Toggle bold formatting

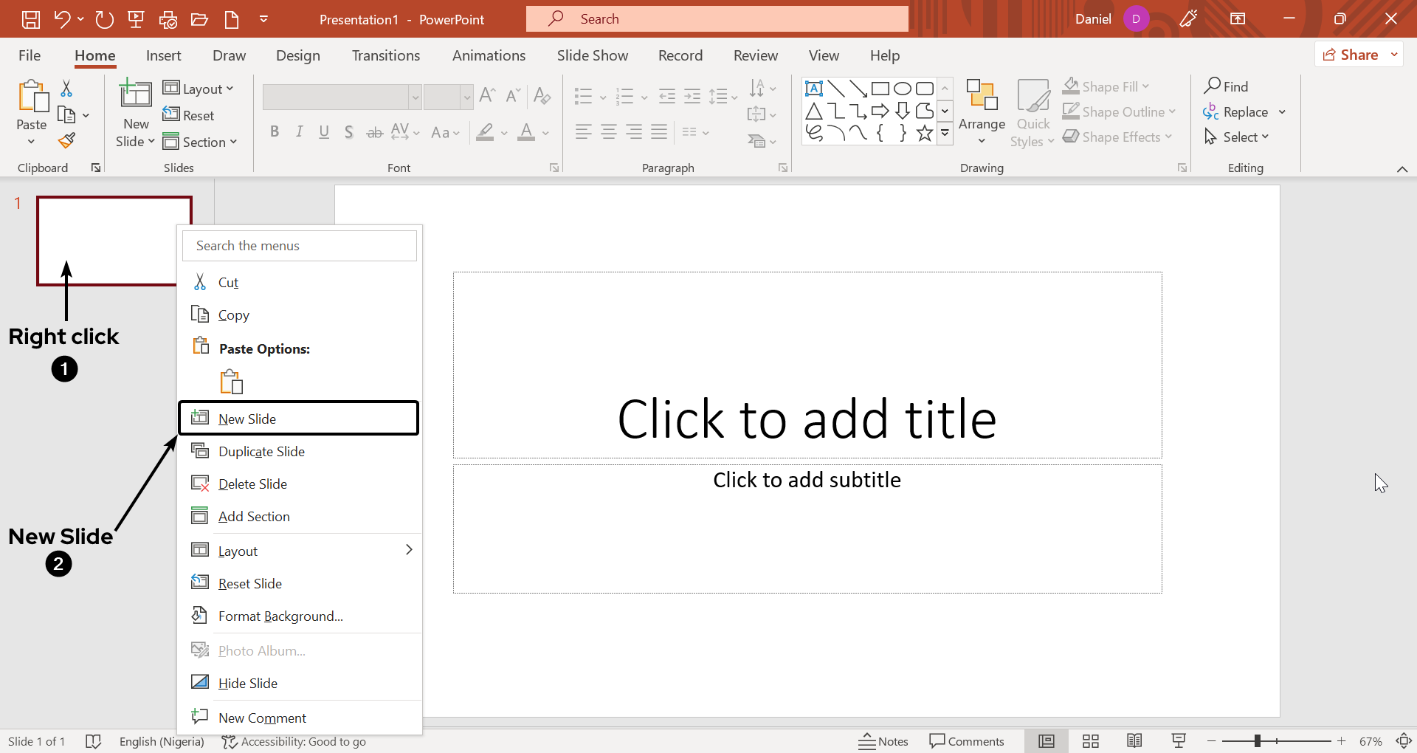[x=275, y=131]
